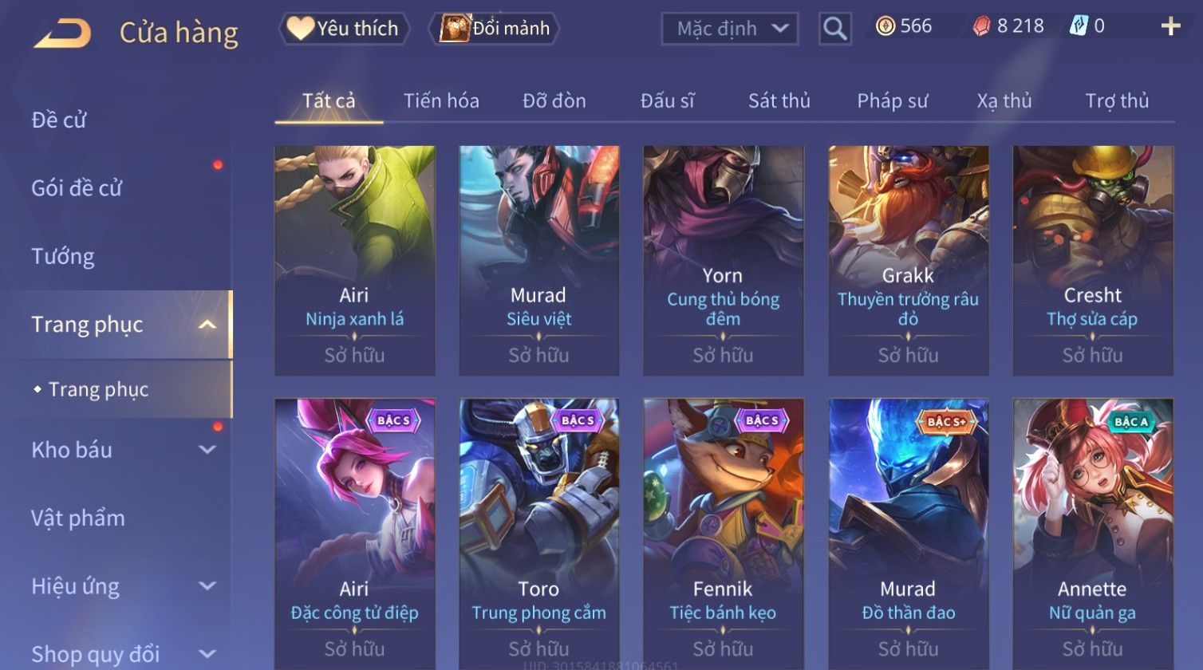The width and height of the screenshot is (1203, 670).
Task: Click the plus icon to add currency
Action: click(1170, 26)
